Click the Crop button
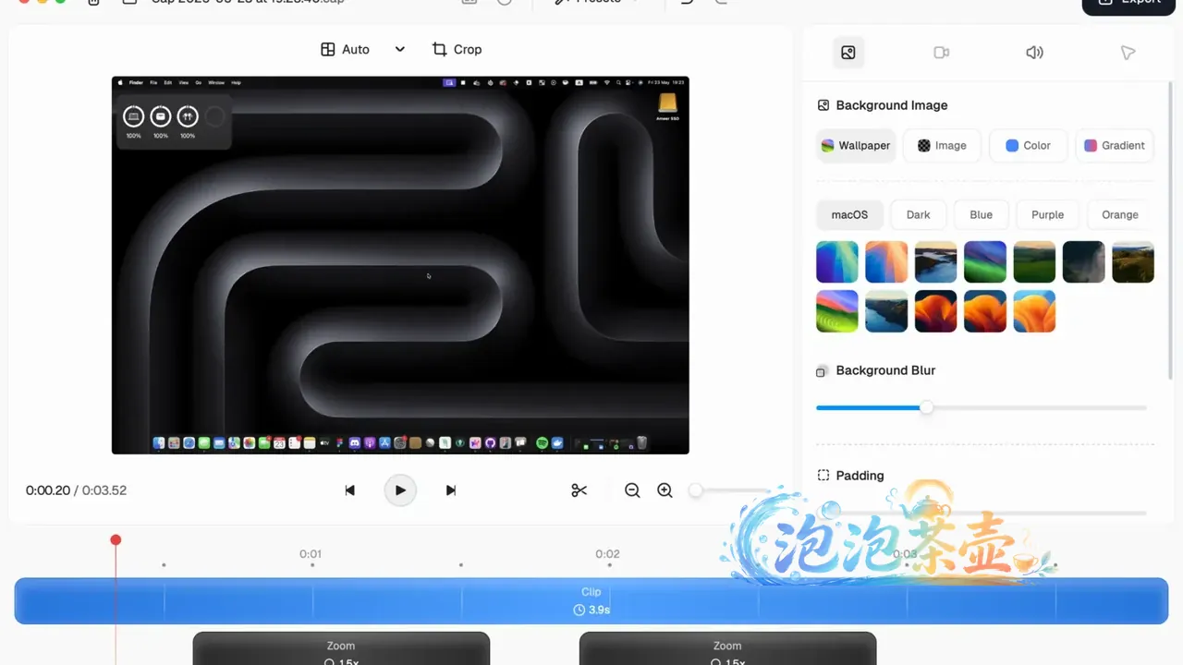This screenshot has height=665, width=1183. tap(457, 50)
